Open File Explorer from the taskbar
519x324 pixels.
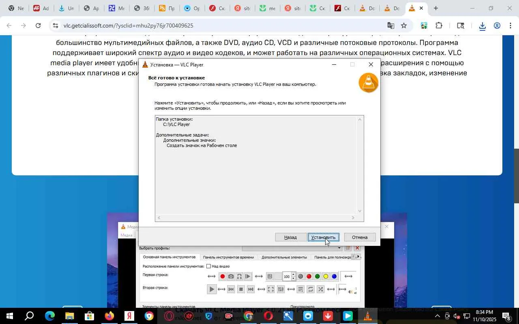[x=69, y=316]
